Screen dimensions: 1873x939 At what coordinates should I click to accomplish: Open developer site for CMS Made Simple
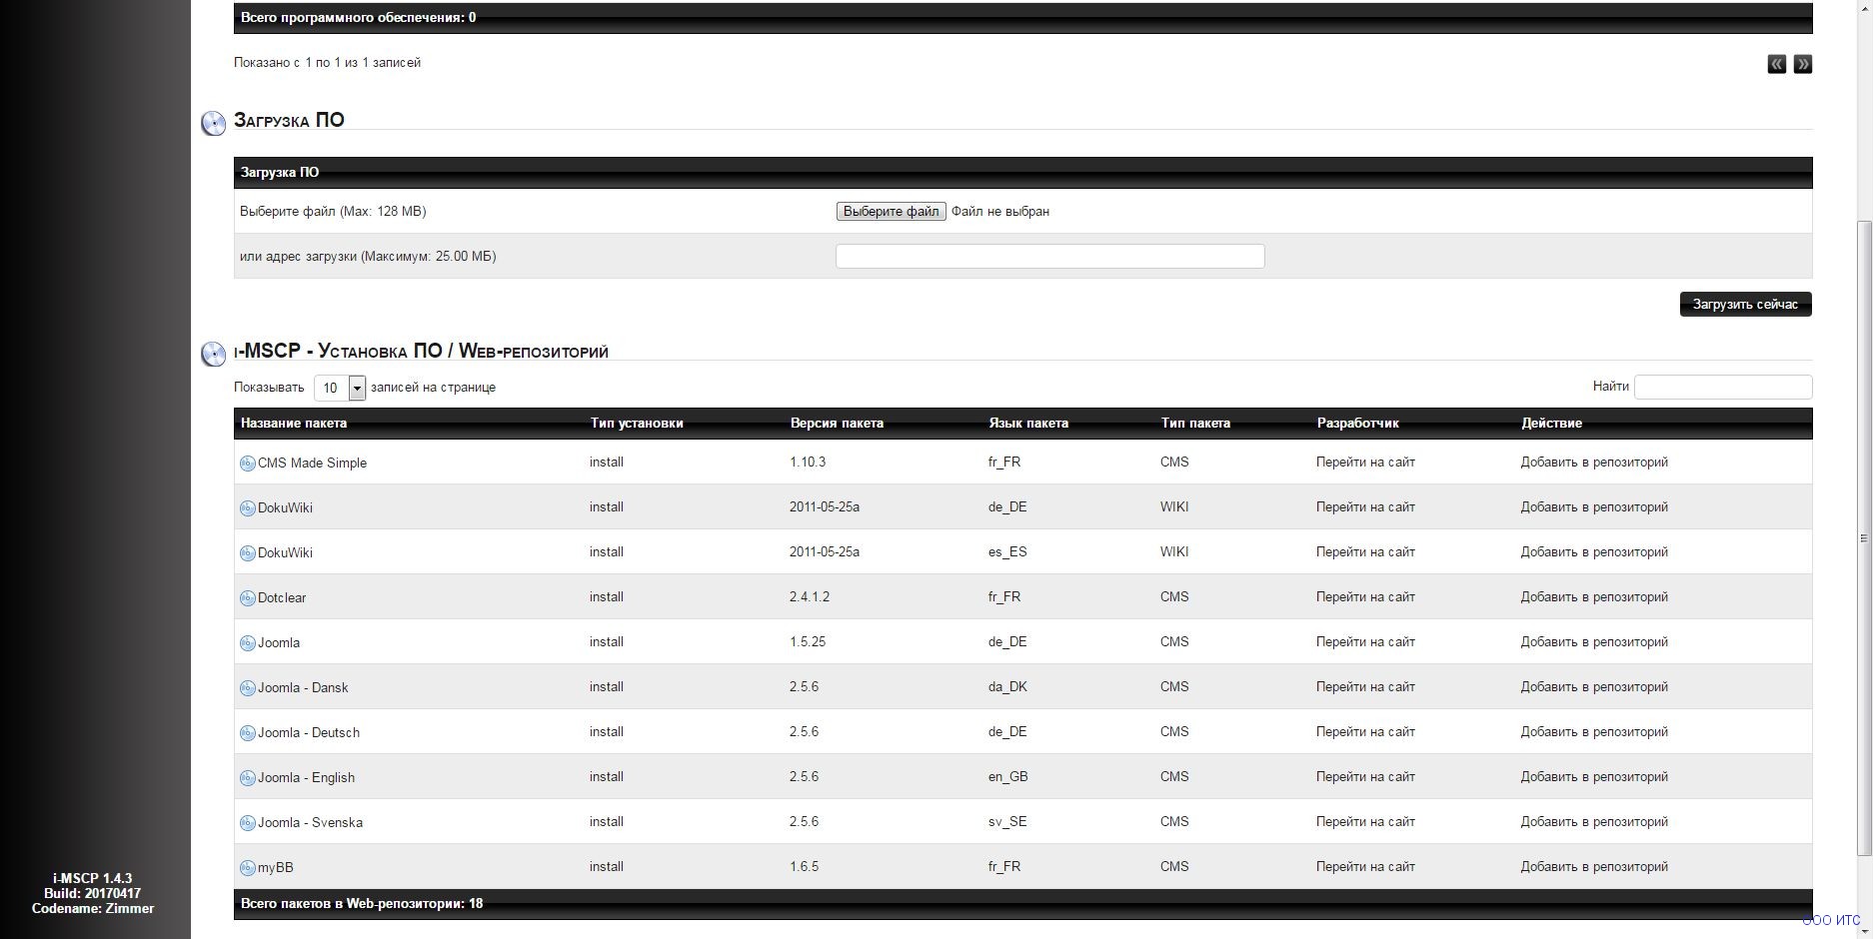coord(1365,462)
